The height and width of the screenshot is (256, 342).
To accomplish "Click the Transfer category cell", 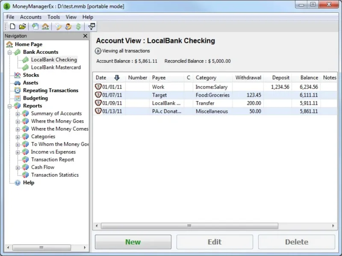I will click(x=212, y=103).
